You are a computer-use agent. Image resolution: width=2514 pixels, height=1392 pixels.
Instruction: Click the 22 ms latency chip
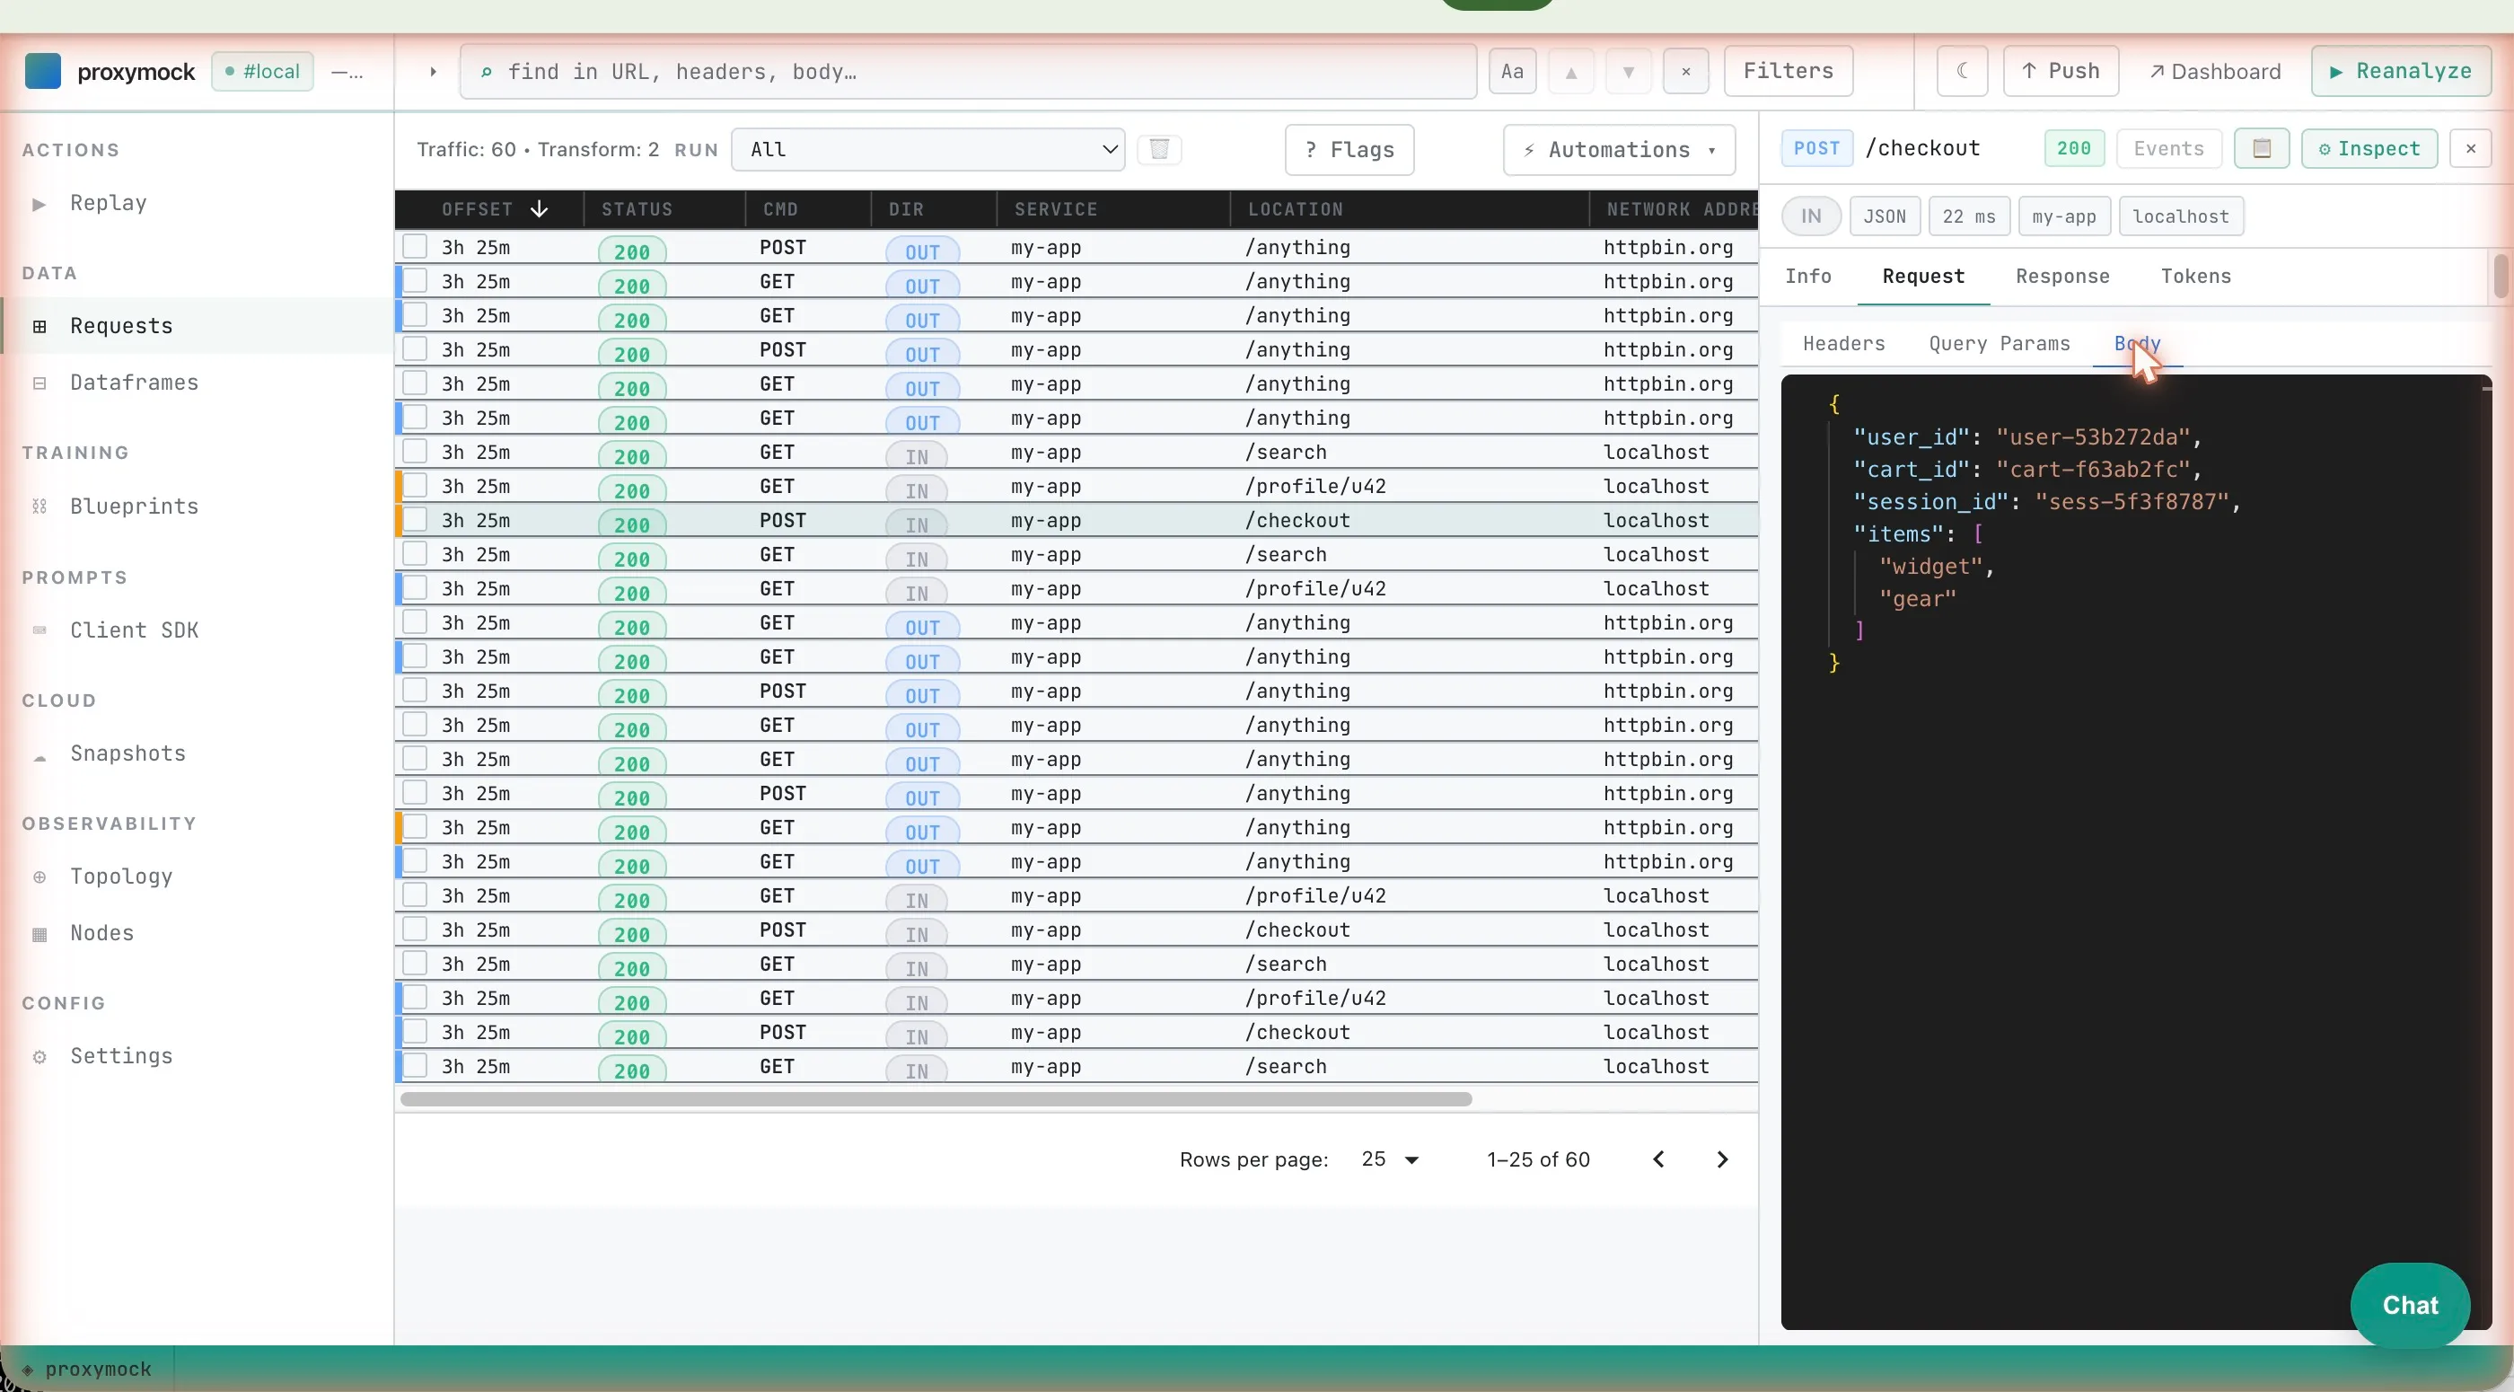tap(1968, 216)
